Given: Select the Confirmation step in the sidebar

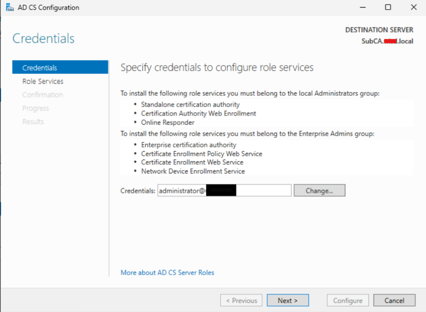Looking at the screenshot, I should 43,95.
